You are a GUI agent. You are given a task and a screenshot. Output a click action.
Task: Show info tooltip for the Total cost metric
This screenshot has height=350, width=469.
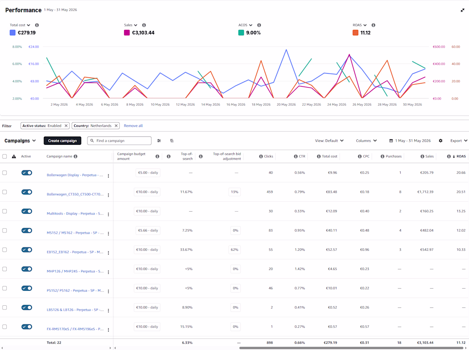pyautogui.click(x=37, y=25)
